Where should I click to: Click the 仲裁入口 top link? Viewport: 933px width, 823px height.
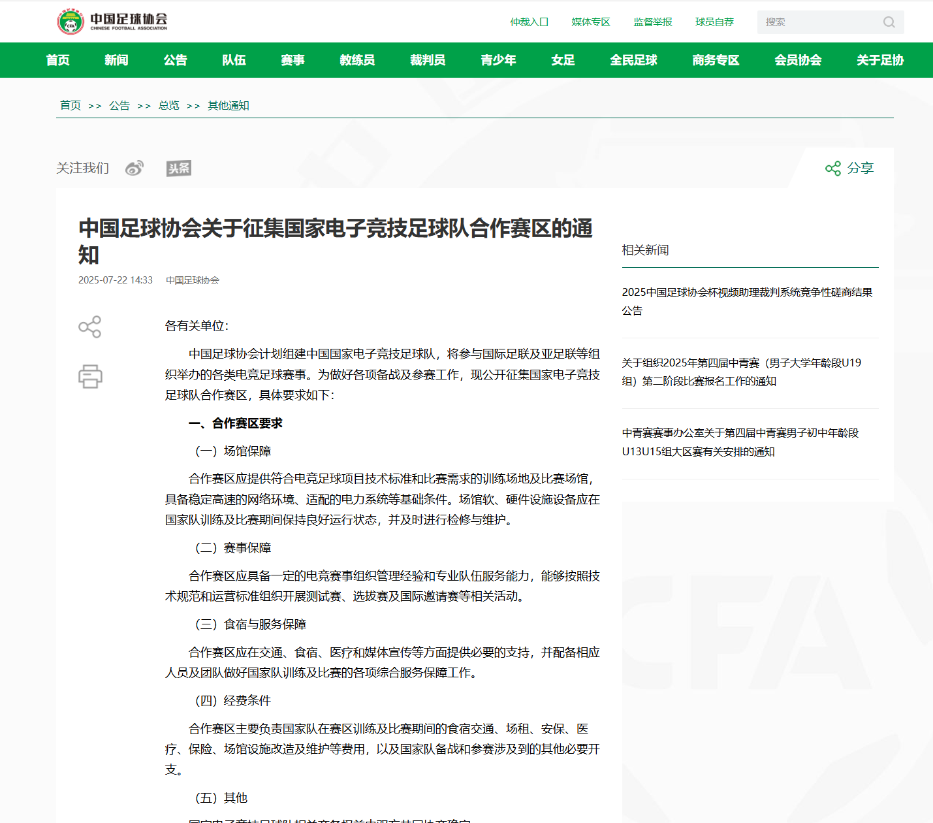529,22
